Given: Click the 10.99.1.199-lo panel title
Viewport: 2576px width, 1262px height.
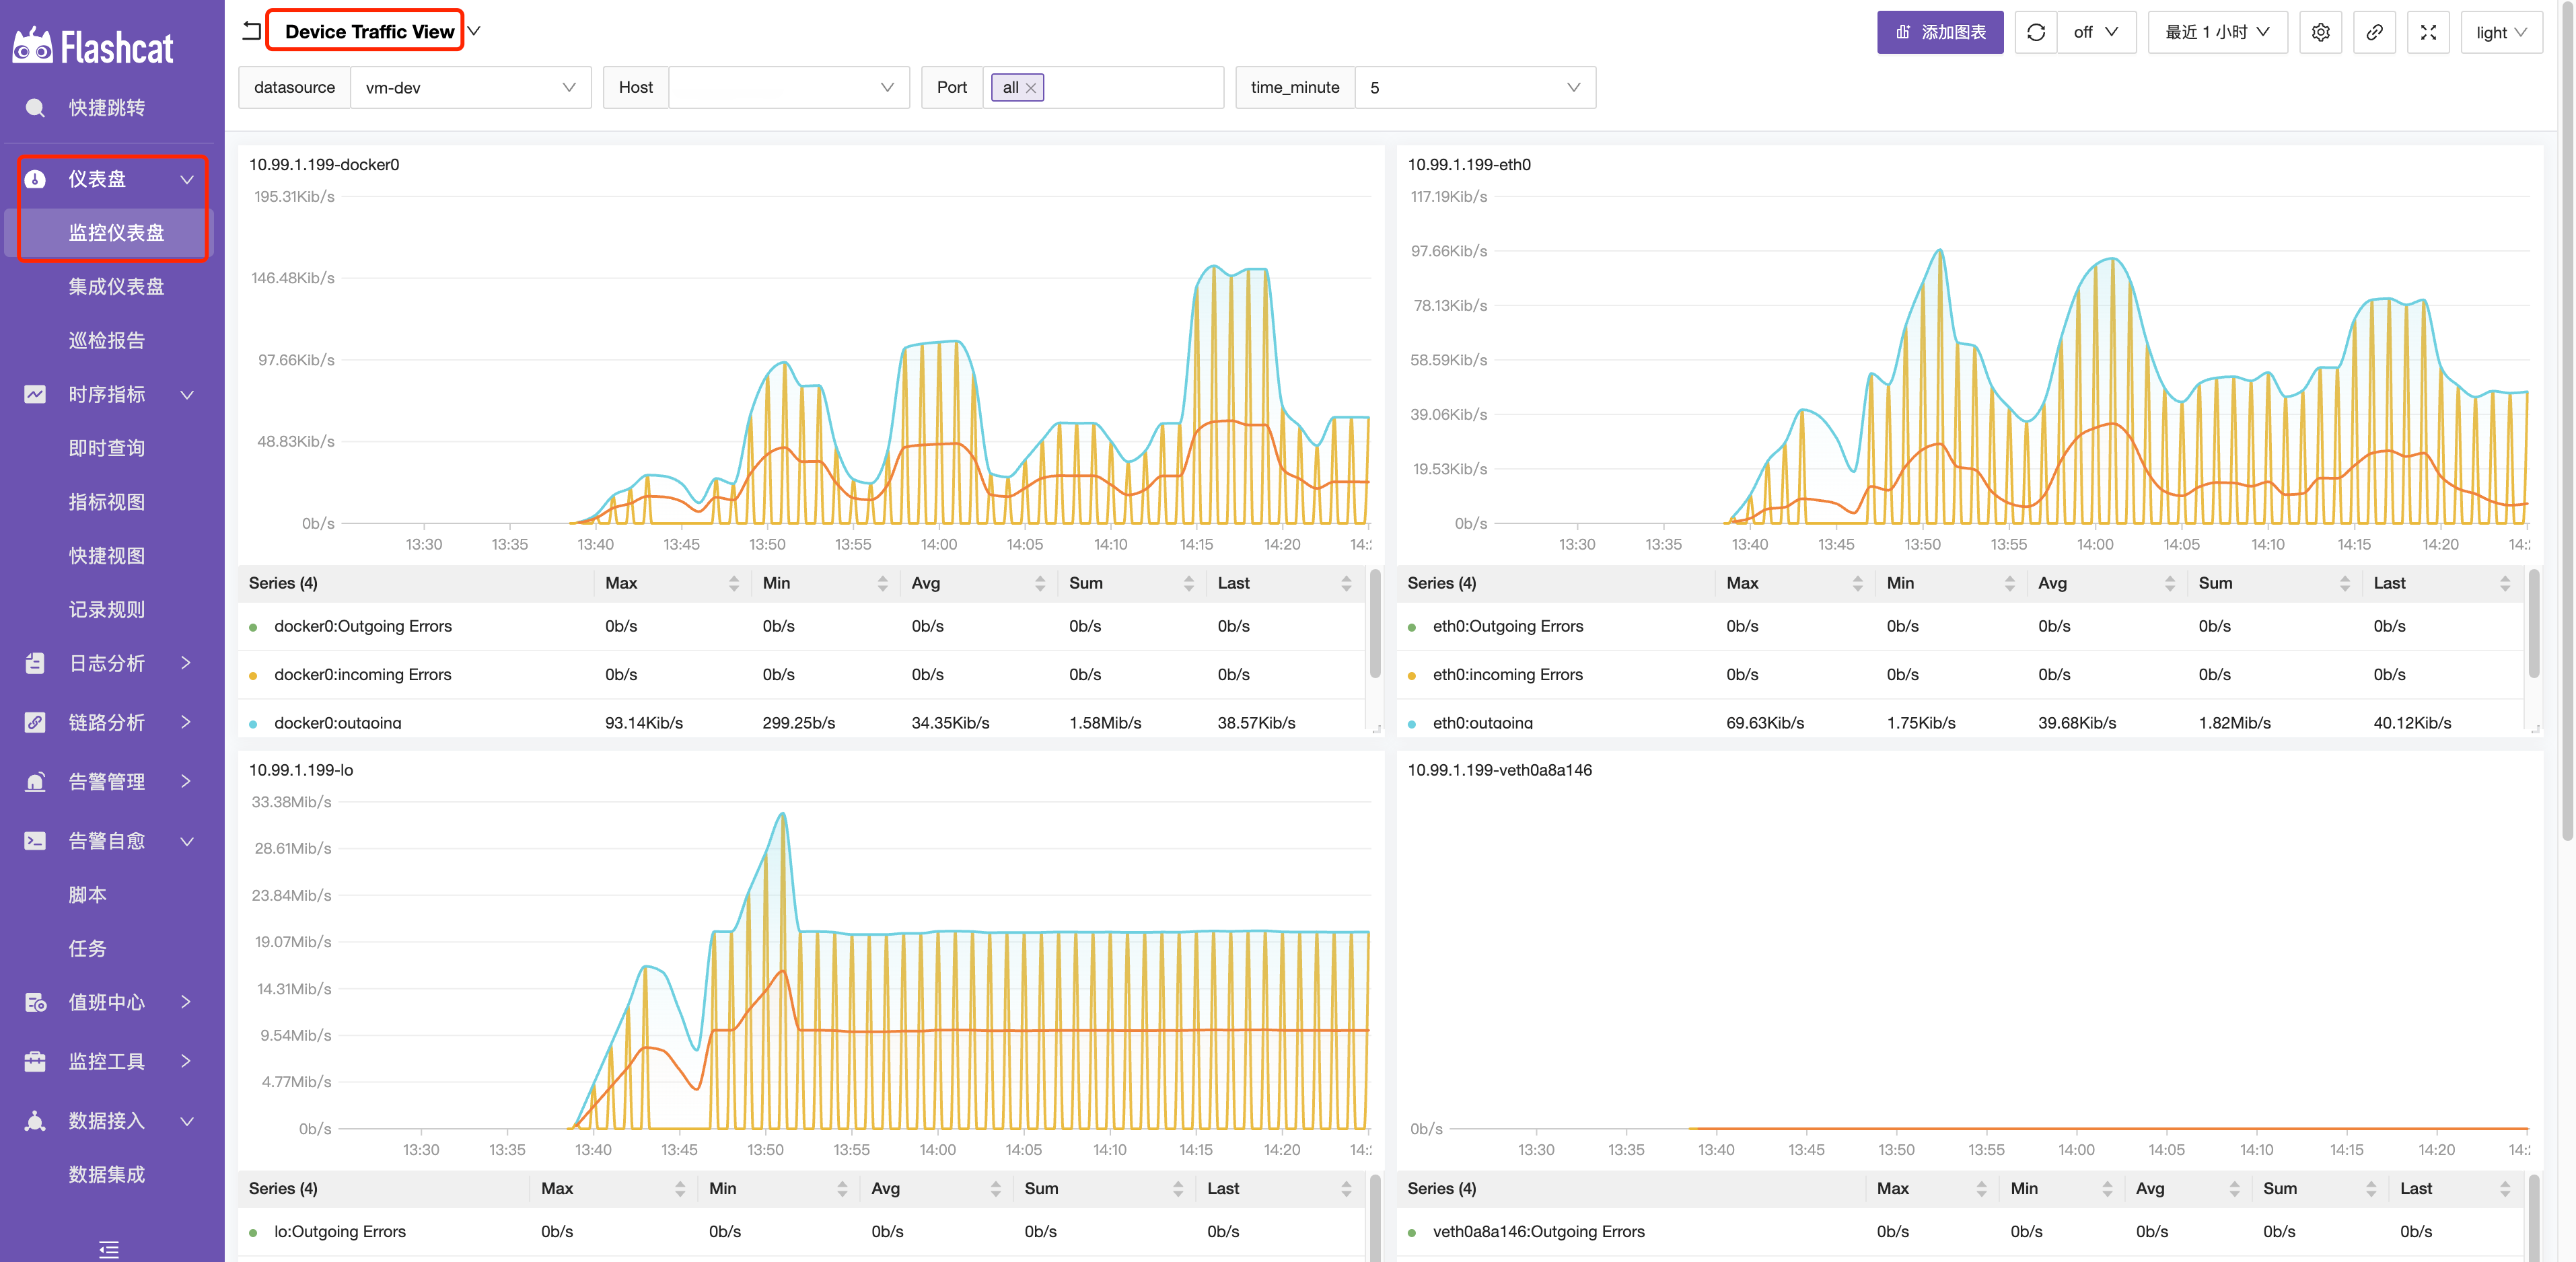Looking at the screenshot, I should click(x=301, y=770).
